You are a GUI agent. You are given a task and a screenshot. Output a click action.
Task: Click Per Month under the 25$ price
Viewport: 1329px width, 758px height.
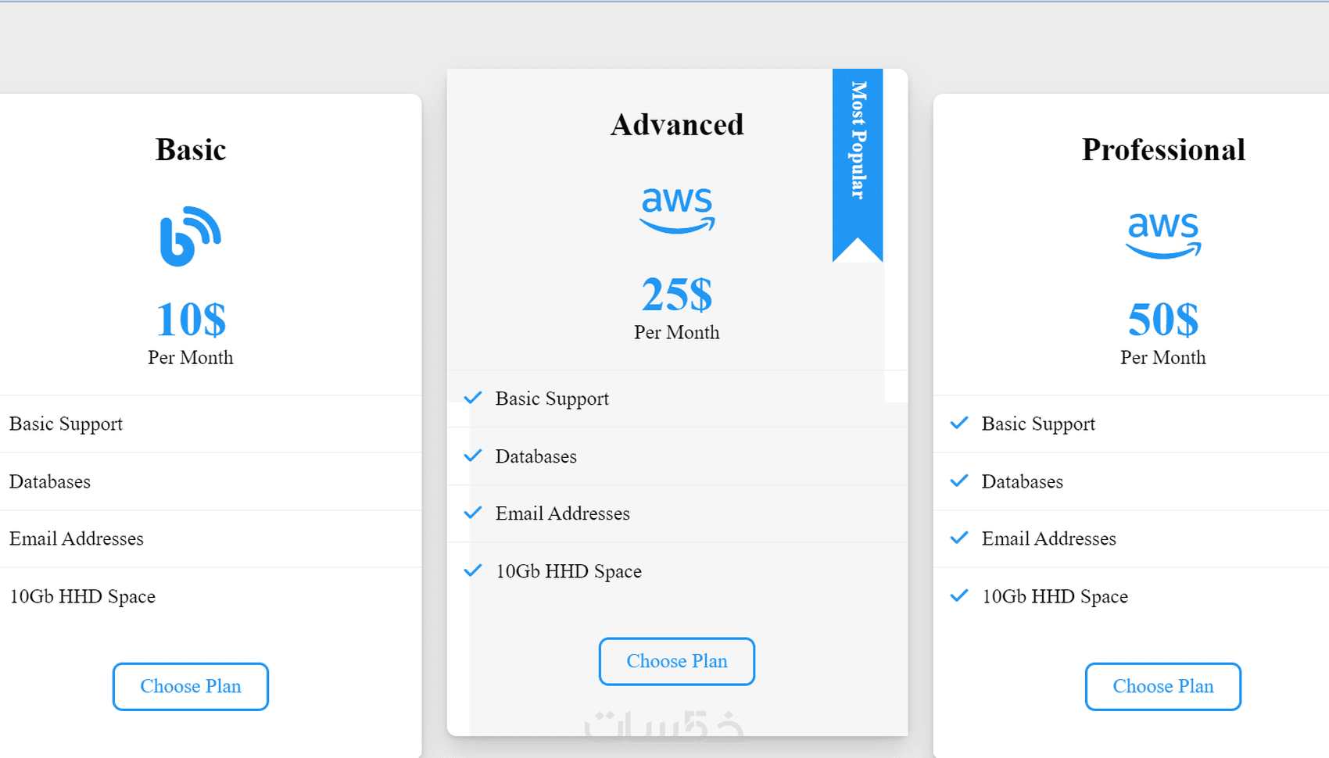tap(677, 332)
